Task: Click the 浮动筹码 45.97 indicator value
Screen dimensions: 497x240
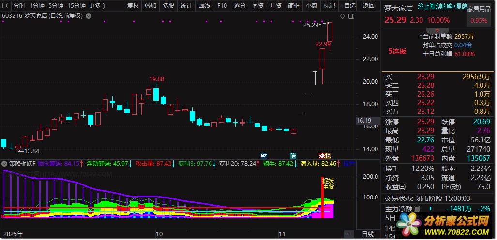Action: pyautogui.click(x=109, y=164)
